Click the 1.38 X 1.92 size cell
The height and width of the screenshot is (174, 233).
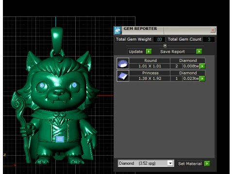(x=150, y=78)
